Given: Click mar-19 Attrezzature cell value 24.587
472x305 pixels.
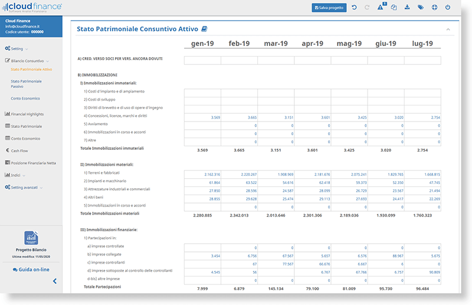Looking at the screenshot, I should click(x=276, y=191).
